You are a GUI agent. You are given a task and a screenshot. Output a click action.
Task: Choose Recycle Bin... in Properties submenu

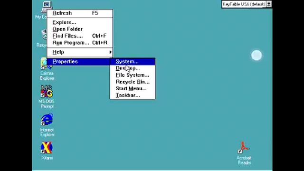tap(133, 82)
